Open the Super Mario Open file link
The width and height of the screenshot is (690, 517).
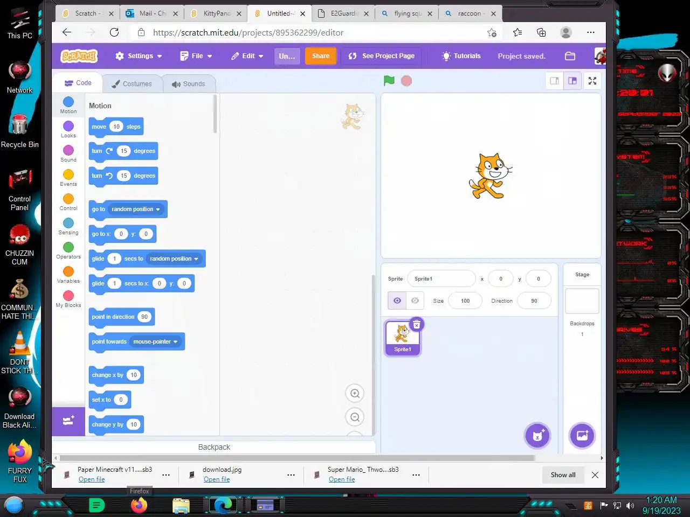click(x=342, y=479)
